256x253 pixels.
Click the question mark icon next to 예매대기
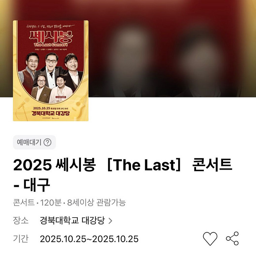coord(47,142)
